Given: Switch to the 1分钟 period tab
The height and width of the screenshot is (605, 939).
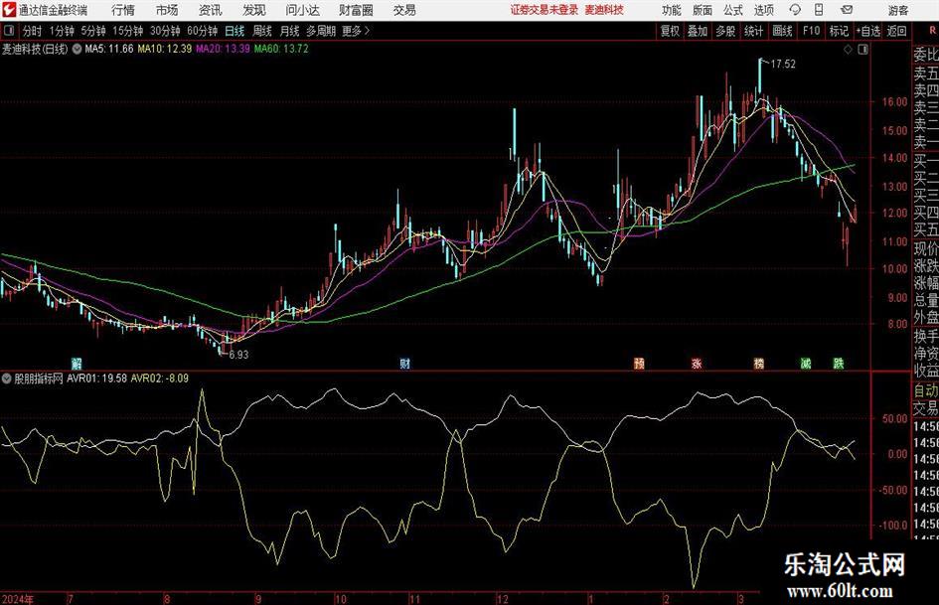Looking at the screenshot, I should click(62, 31).
